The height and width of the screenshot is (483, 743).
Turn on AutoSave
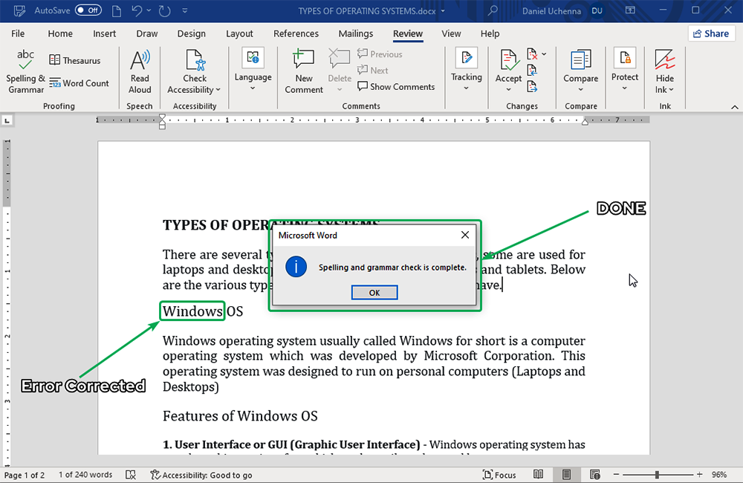tap(88, 10)
